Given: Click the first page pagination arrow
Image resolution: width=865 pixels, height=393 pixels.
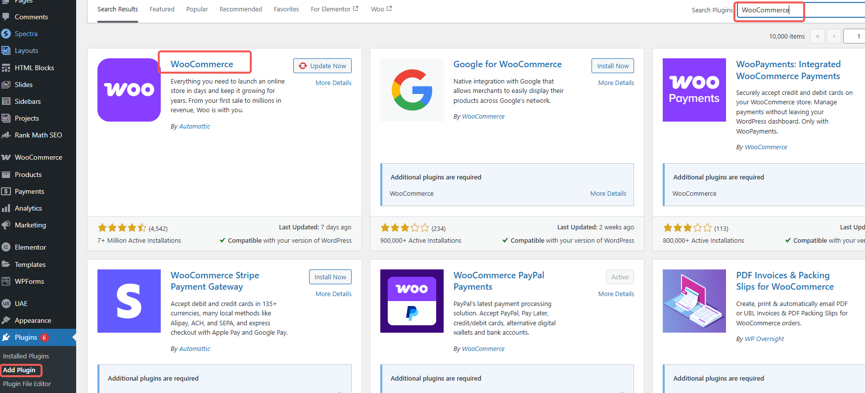Looking at the screenshot, I should click(817, 36).
